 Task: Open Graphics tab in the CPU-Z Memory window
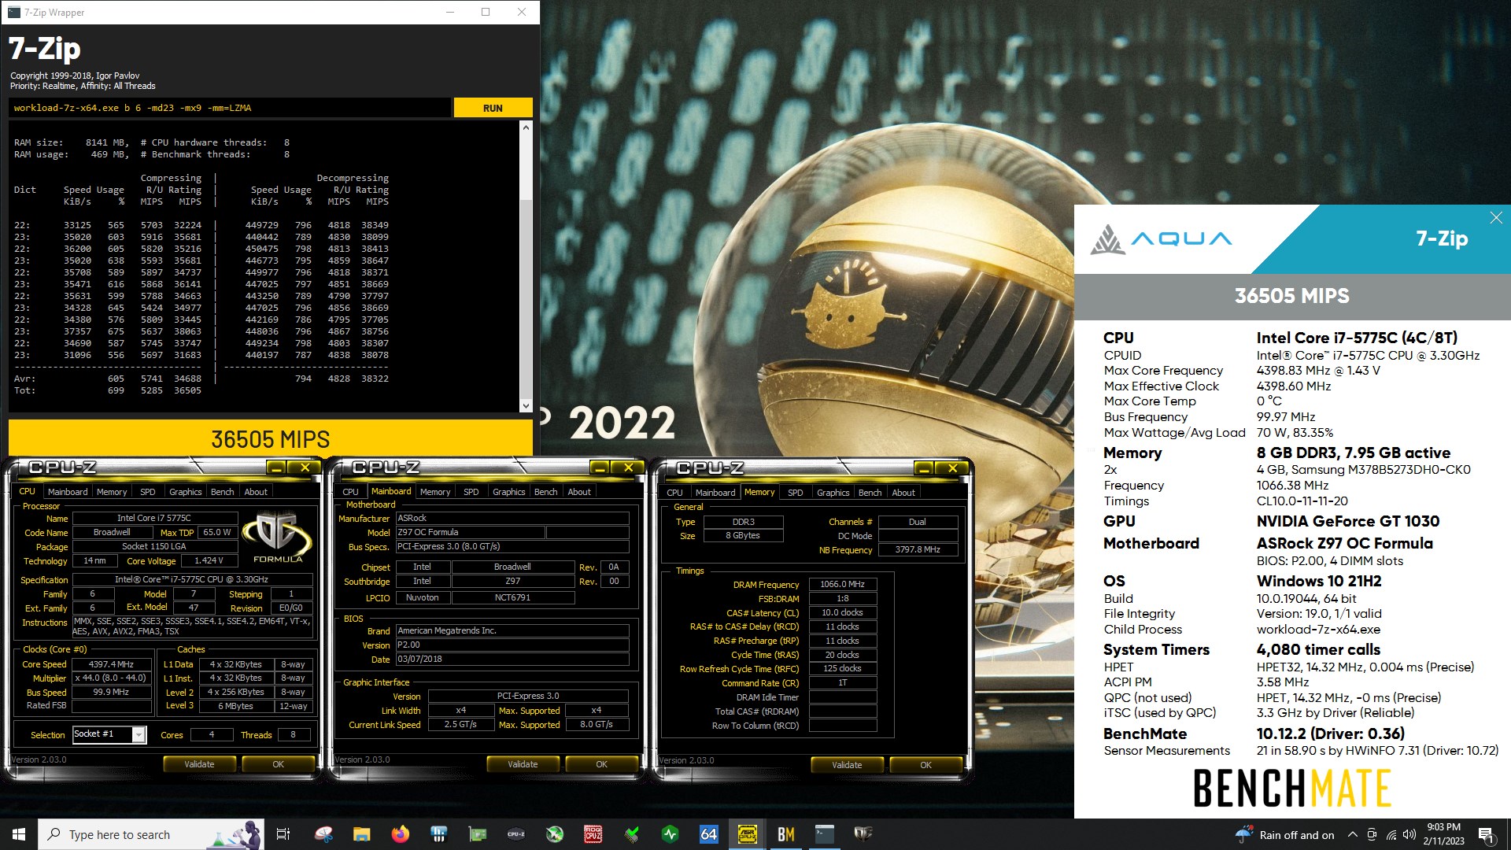pos(833,493)
